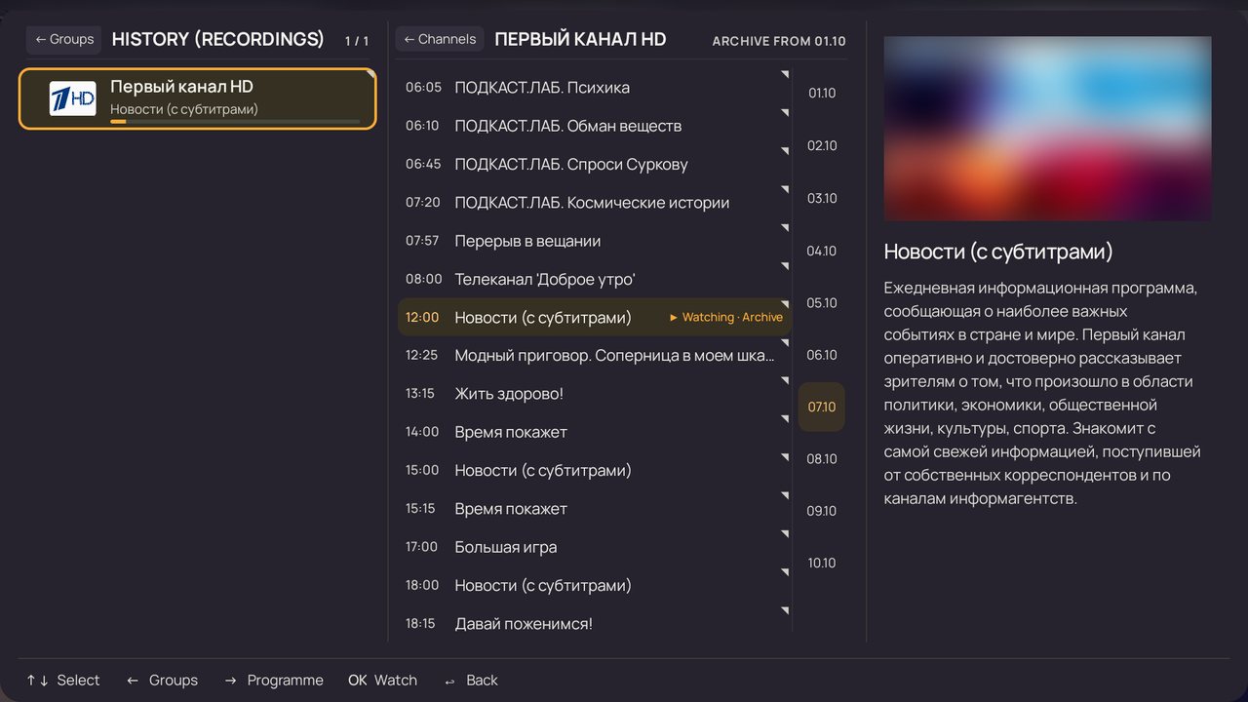Click the left arrow Groups hint in footer
Image resolution: width=1248 pixels, height=702 pixels.
162,681
